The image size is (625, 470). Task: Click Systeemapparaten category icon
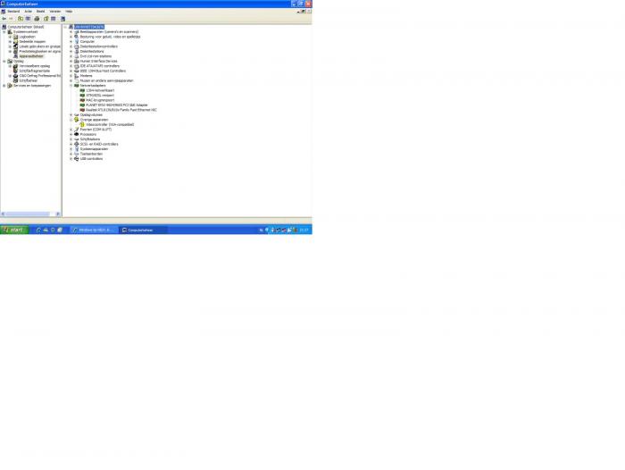[x=77, y=149]
